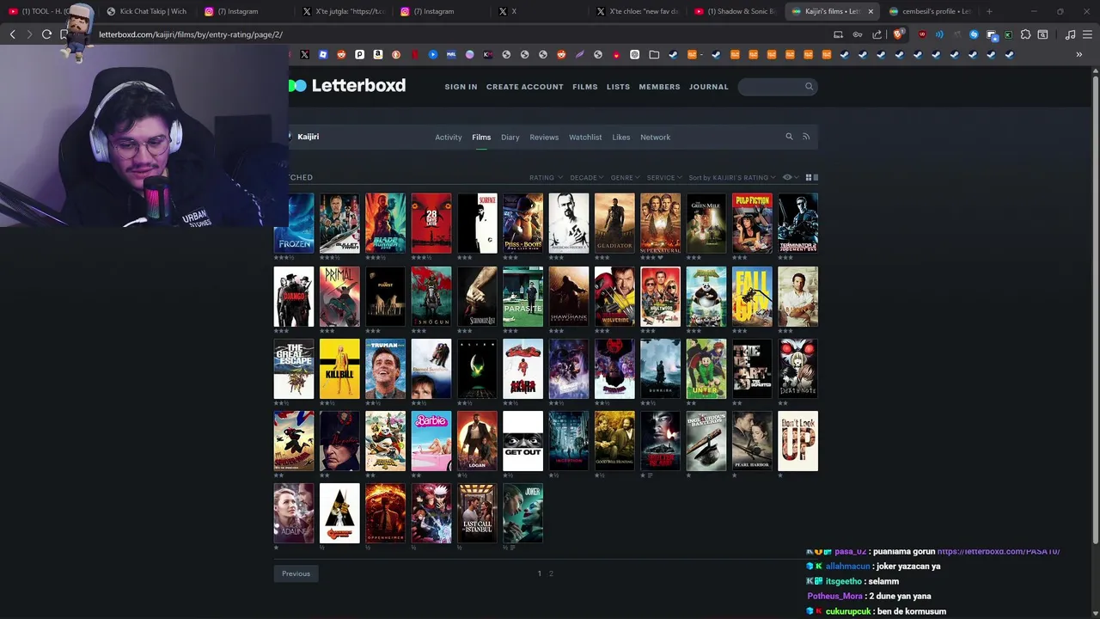The width and height of the screenshot is (1100, 619).
Task: Open the browser hamburger menu
Action: click(x=1087, y=34)
